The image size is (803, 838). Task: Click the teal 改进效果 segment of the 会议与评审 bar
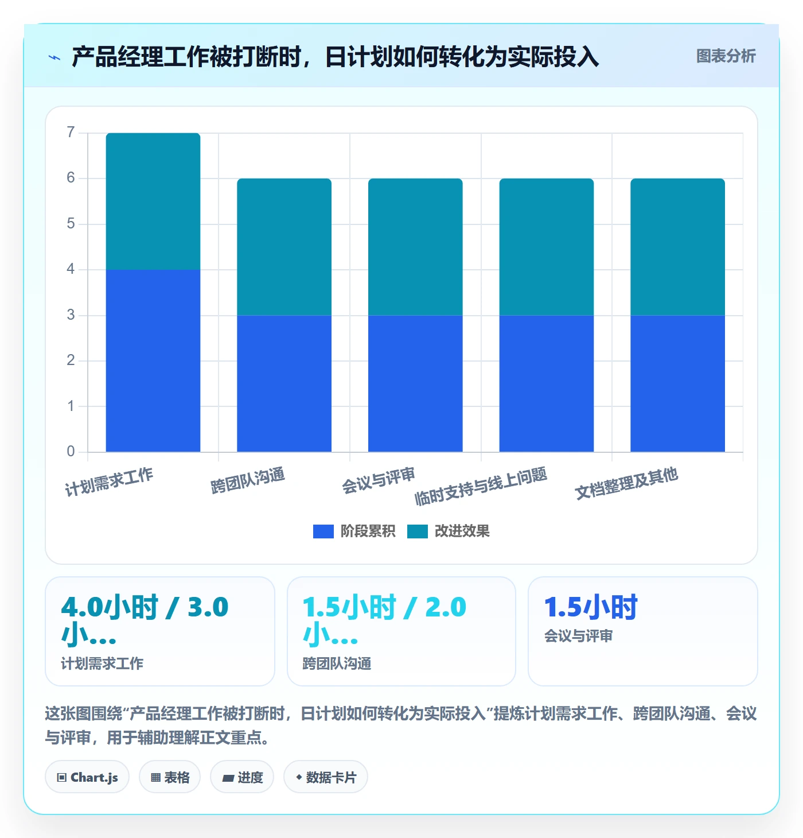click(415, 247)
